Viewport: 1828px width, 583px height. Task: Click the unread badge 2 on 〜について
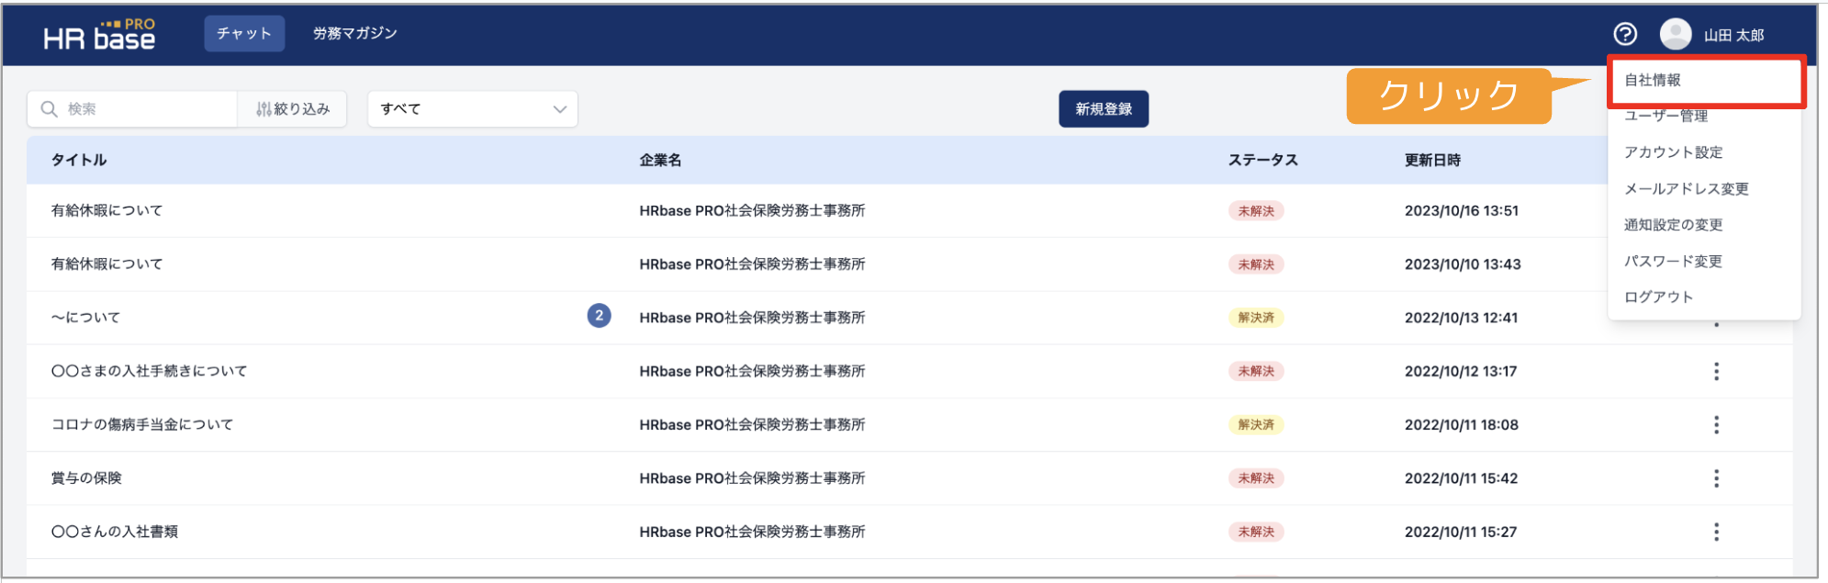coord(599,316)
